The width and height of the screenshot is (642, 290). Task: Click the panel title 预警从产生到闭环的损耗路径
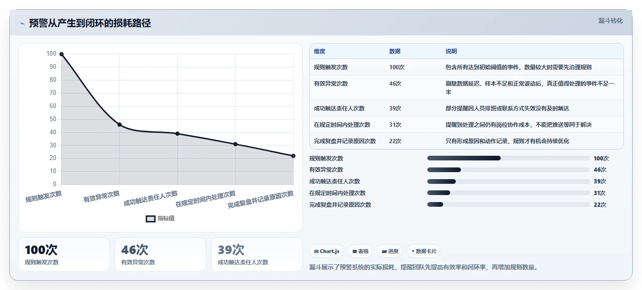(x=90, y=23)
